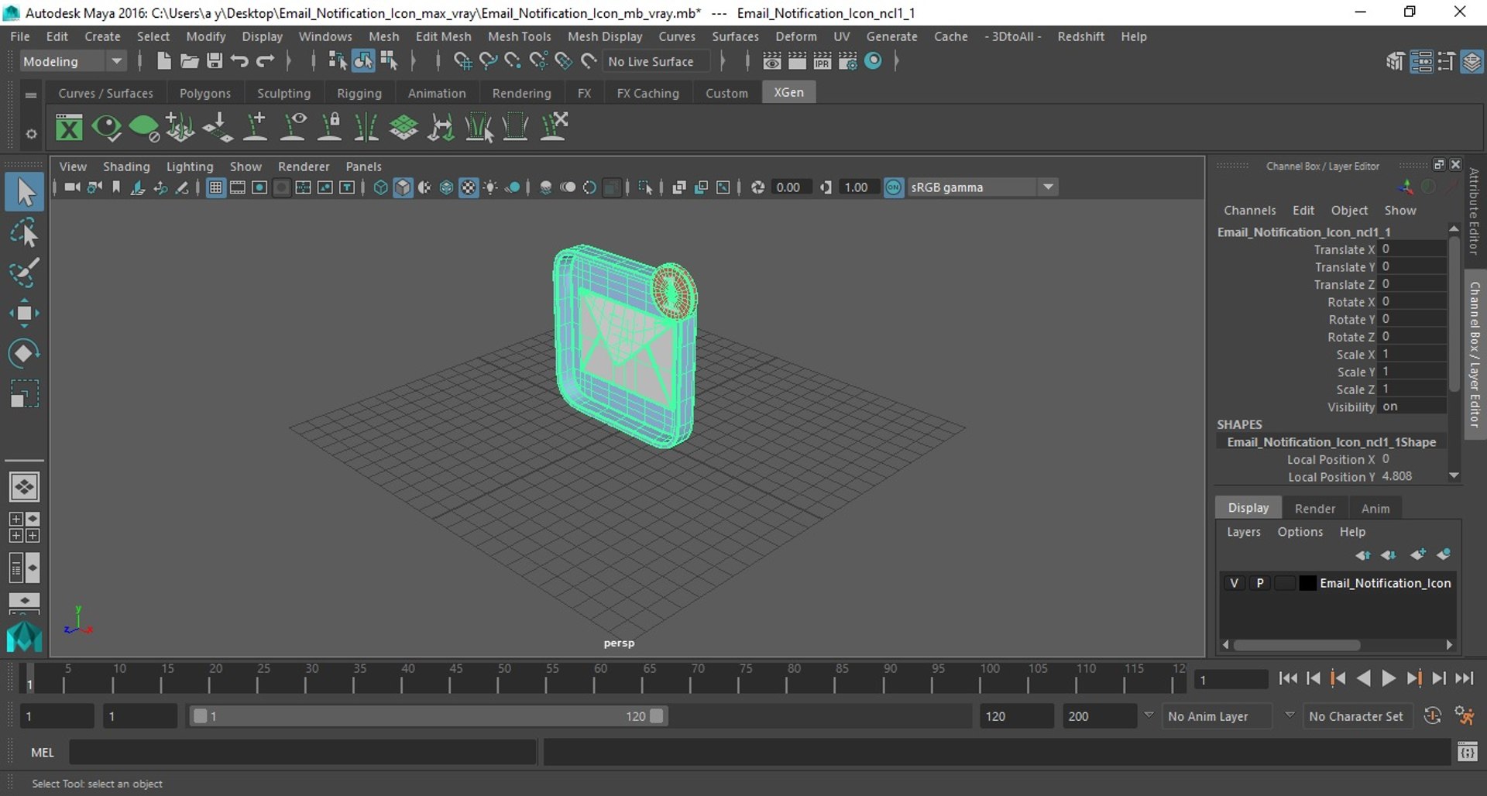The width and height of the screenshot is (1487, 796).
Task: Activate the Paint Selection tool
Action: [x=24, y=273]
